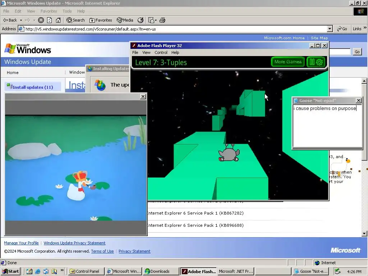
Task: Expand the address bar dropdown
Action: click(x=330, y=29)
